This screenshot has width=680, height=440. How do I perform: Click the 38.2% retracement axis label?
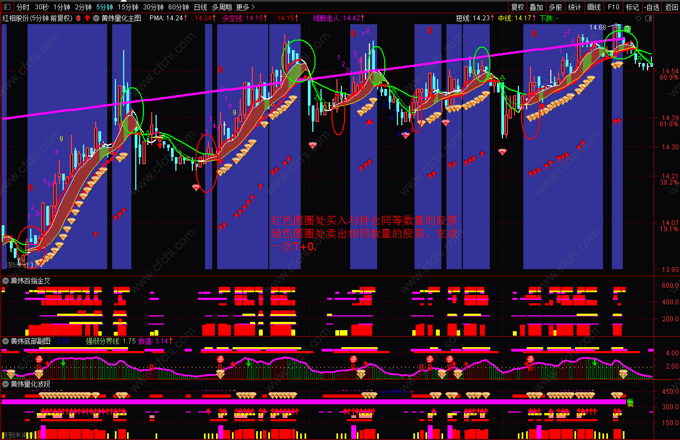click(x=669, y=182)
